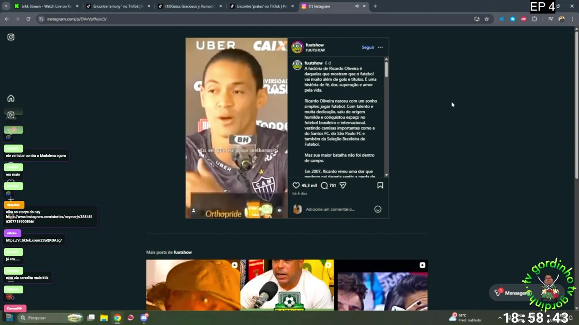579x325 pixels.
Task: Close the Instagram browser tab
Action: [364, 6]
